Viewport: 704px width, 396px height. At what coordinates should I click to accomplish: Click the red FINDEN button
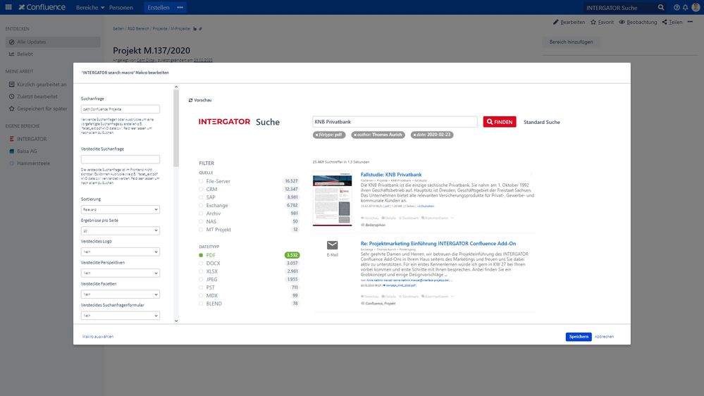click(x=499, y=122)
